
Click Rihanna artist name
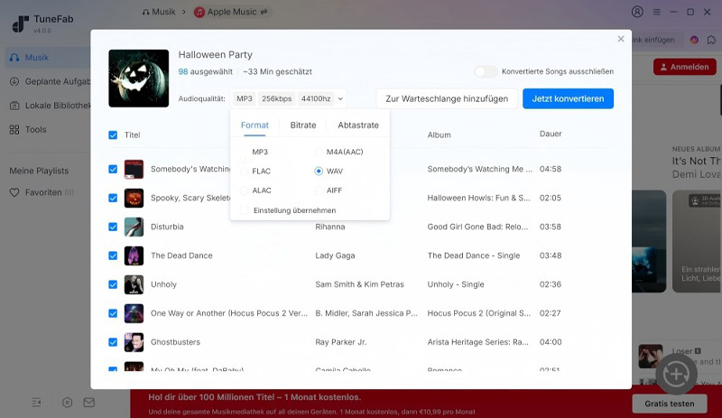(x=330, y=227)
